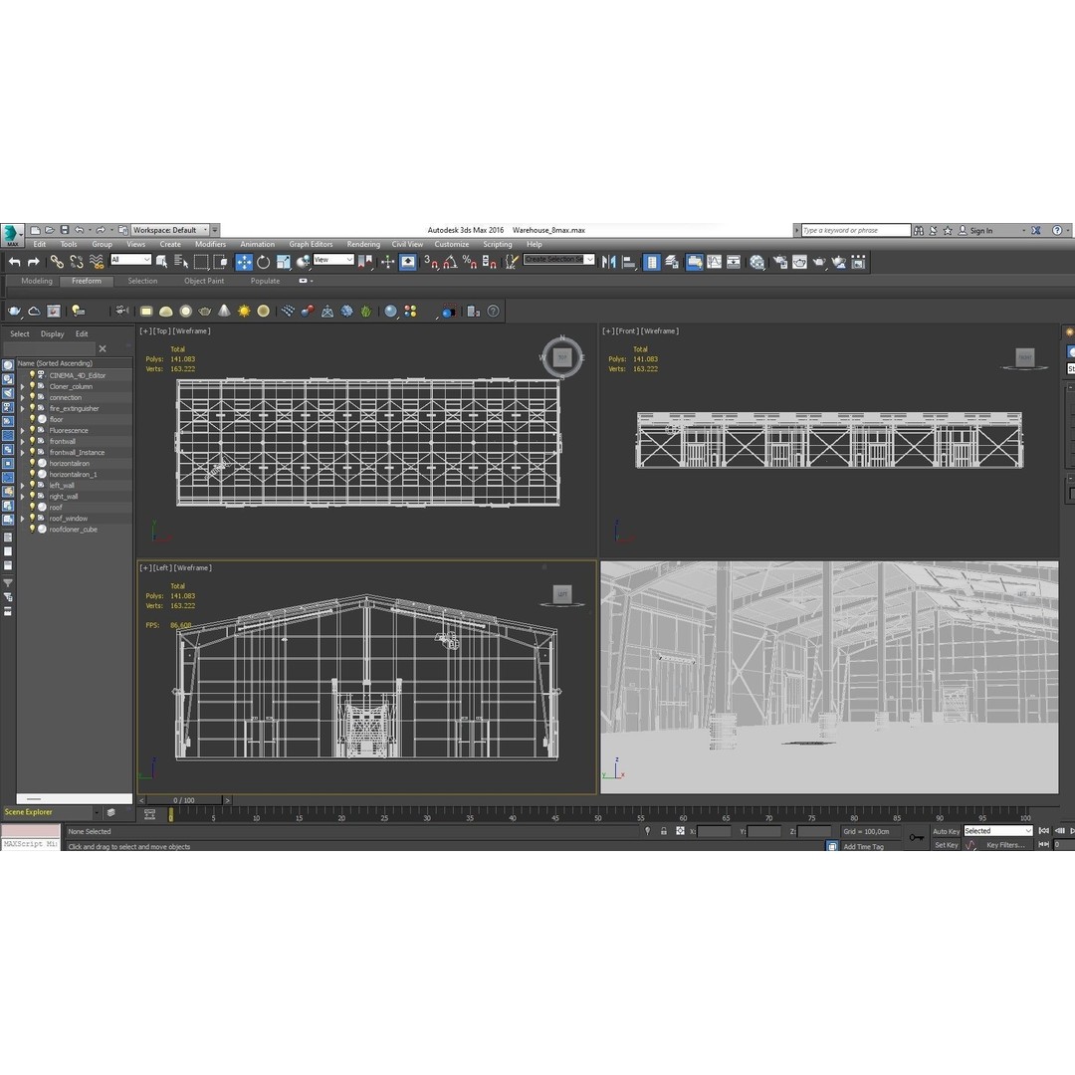The width and height of the screenshot is (1075, 1075).
Task: Click the Save File icon in quick access
Action: click(65, 230)
